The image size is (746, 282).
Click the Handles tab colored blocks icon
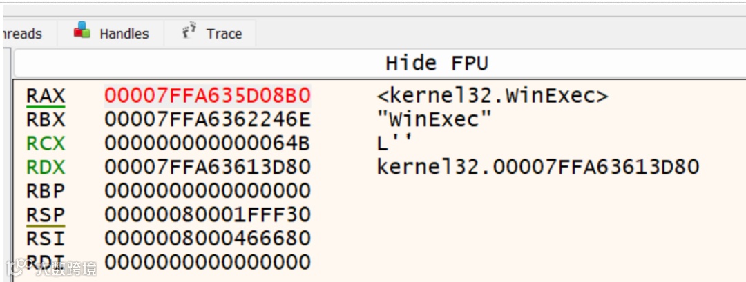coord(82,30)
